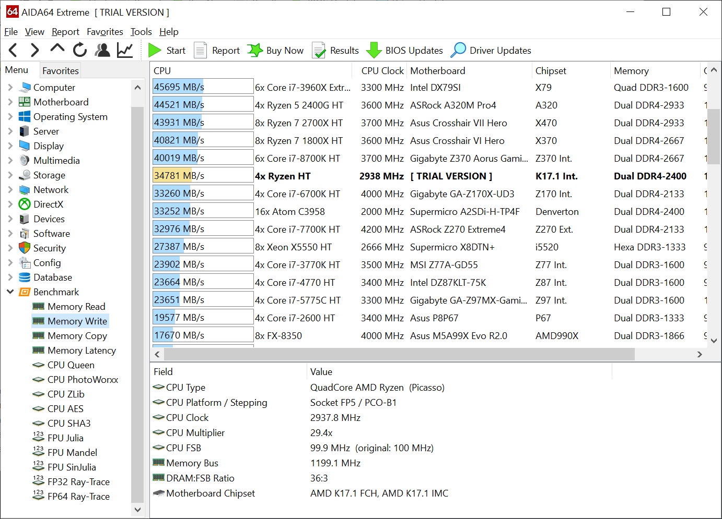Expand the Network tree node
The image size is (722, 519).
[10, 190]
